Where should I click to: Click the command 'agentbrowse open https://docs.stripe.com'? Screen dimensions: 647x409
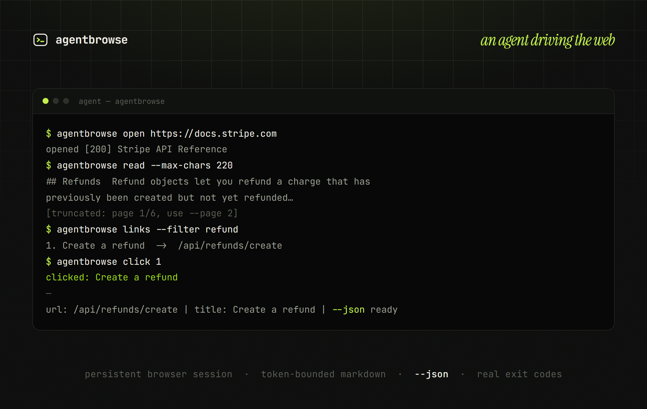[x=167, y=134]
